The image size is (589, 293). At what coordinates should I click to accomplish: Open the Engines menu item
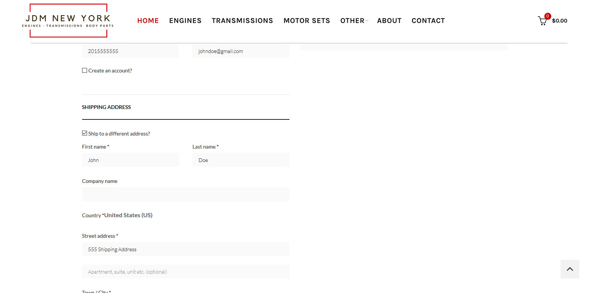tap(185, 21)
